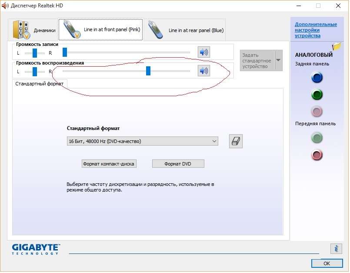Click the GIGABYTE Technology logo
This screenshot has height=273, width=350.
click(x=36, y=249)
